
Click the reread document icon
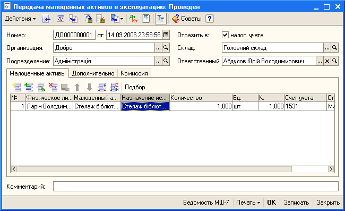click(x=61, y=19)
